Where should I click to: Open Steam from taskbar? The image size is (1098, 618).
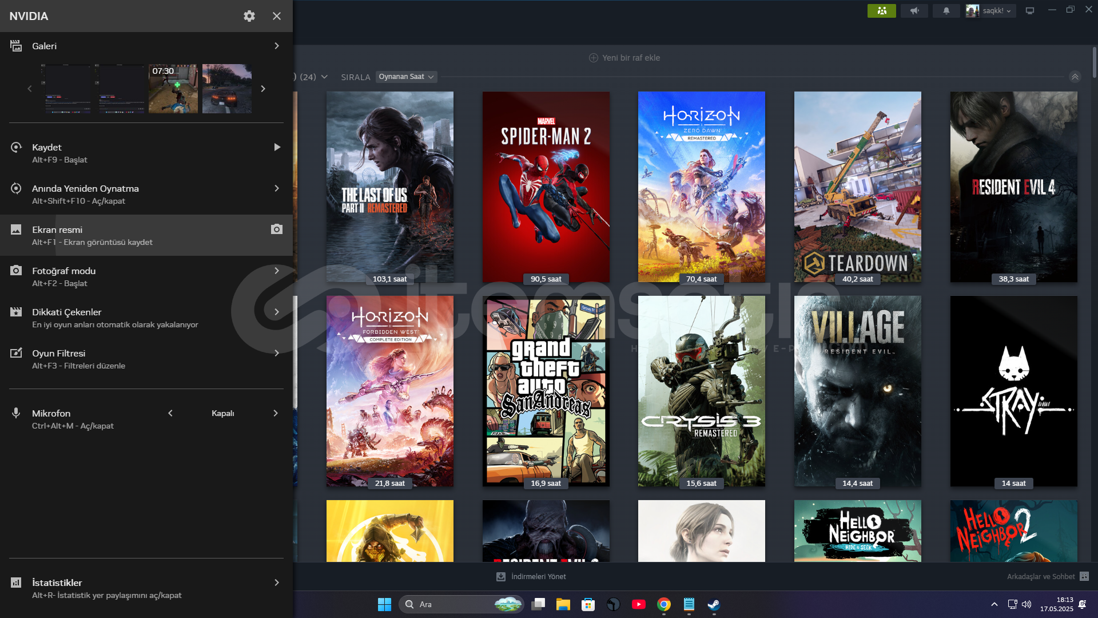[x=714, y=604]
